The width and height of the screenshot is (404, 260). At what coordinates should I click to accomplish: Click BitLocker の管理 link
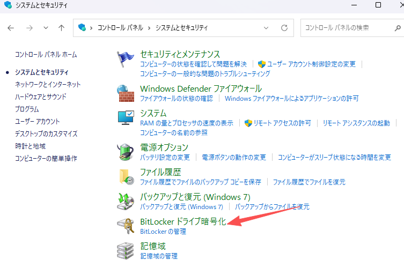pos(163,232)
